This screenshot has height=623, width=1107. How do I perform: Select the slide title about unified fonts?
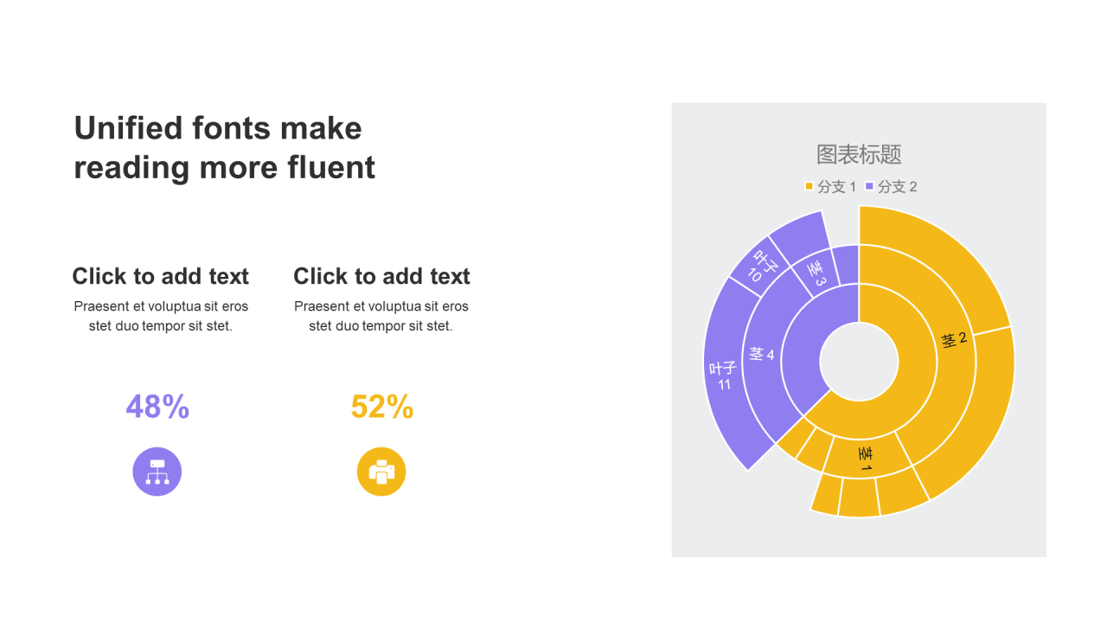[x=225, y=147]
